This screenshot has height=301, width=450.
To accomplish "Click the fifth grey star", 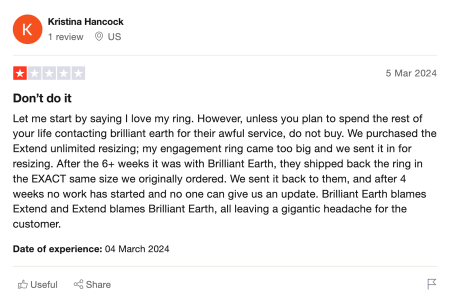I will pos(78,73).
